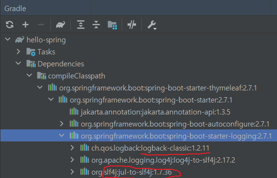The image size is (277, 178).
Task: Select spring-boot-starter-logging:2.7.1 dependency
Action: (x=138, y=136)
